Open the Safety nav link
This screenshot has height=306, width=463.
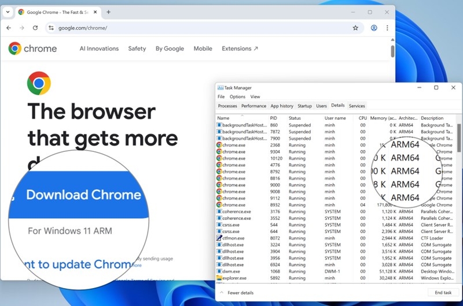137,48
